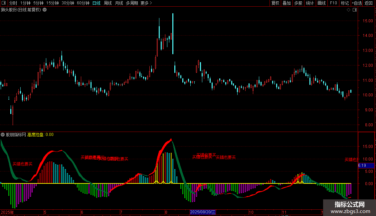Click 返回 to go back
The image size is (376, 216).
(369, 3)
